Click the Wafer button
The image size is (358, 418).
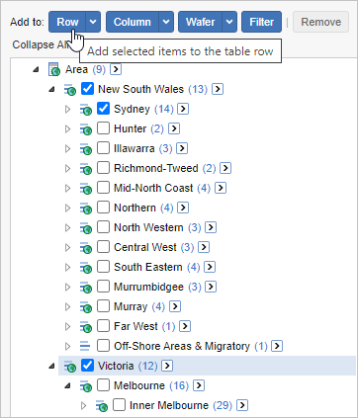[200, 22]
